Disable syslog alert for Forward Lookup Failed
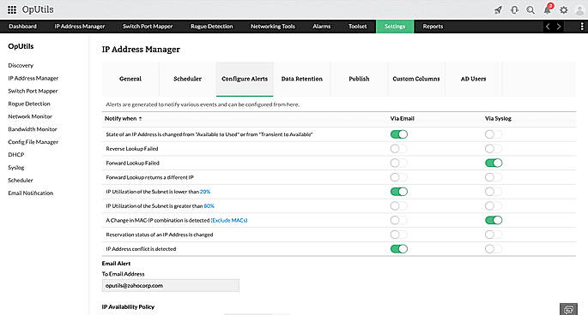This screenshot has height=315, width=588. [x=493, y=163]
